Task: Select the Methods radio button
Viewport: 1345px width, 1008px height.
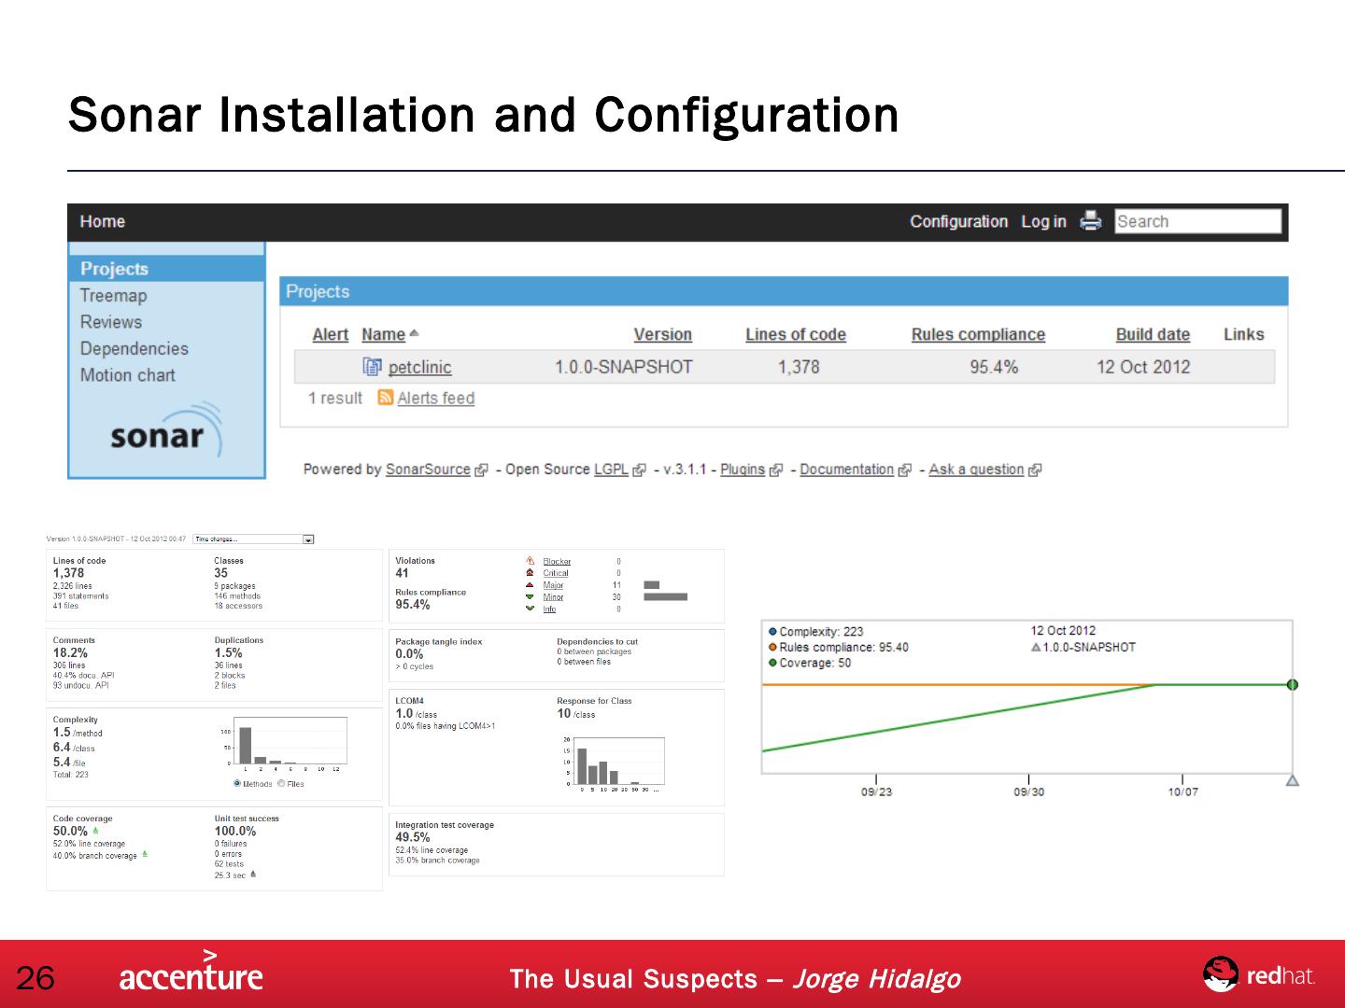Action: [237, 784]
